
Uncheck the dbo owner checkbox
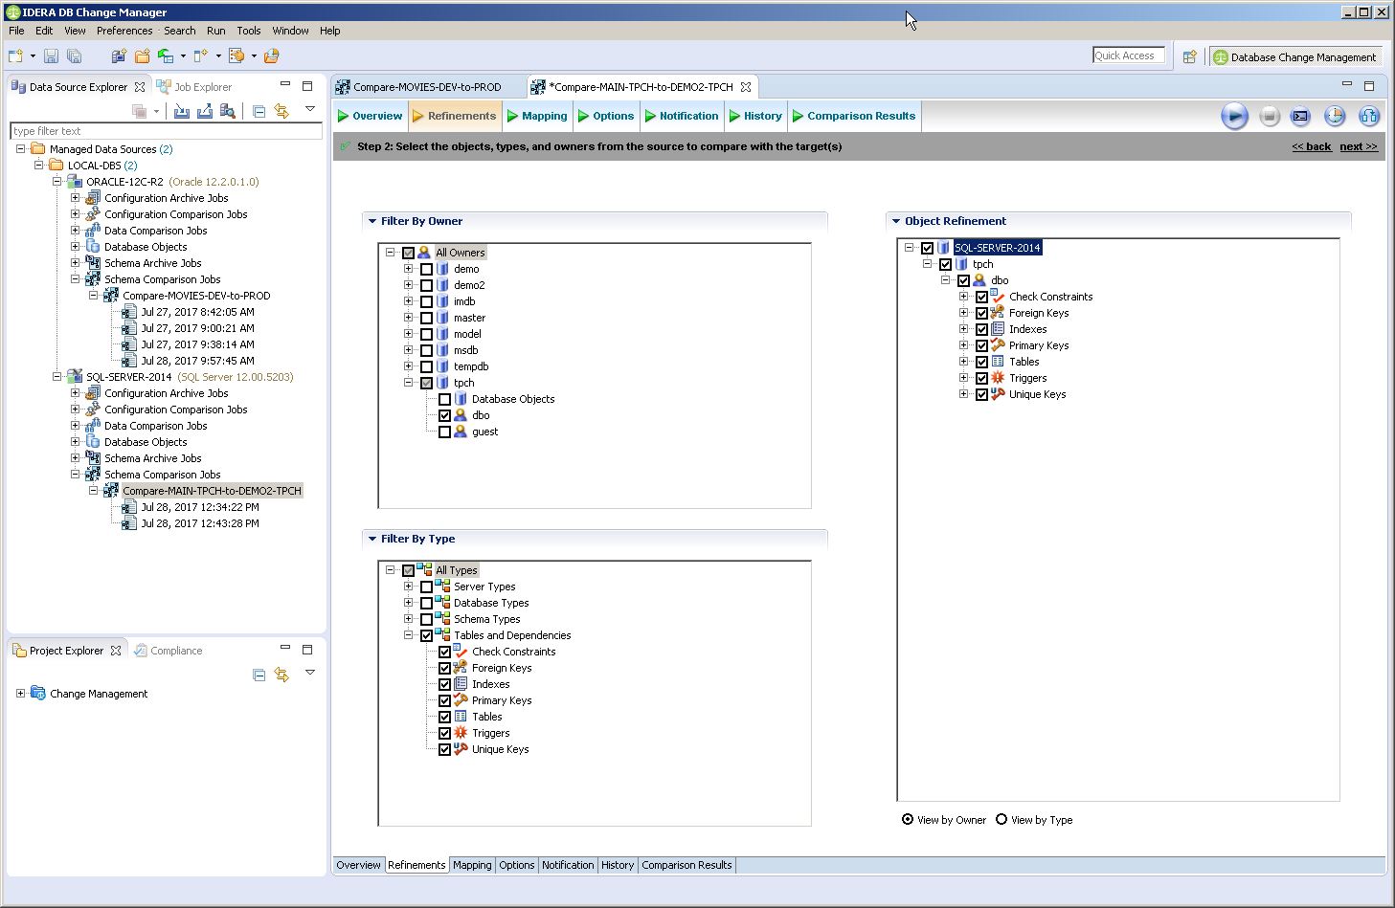click(x=445, y=415)
